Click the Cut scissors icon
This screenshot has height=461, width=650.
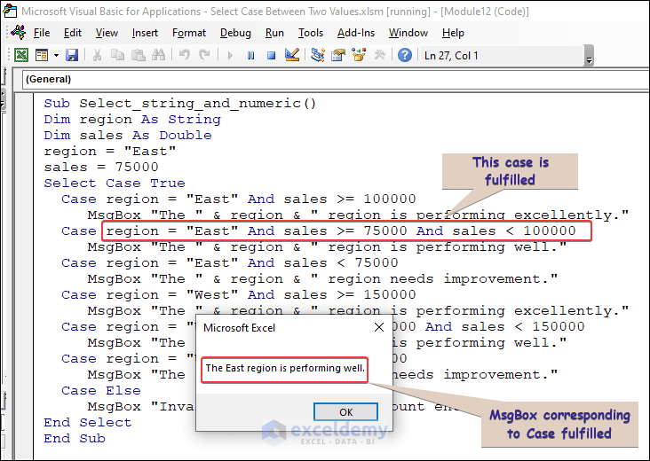(x=97, y=55)
